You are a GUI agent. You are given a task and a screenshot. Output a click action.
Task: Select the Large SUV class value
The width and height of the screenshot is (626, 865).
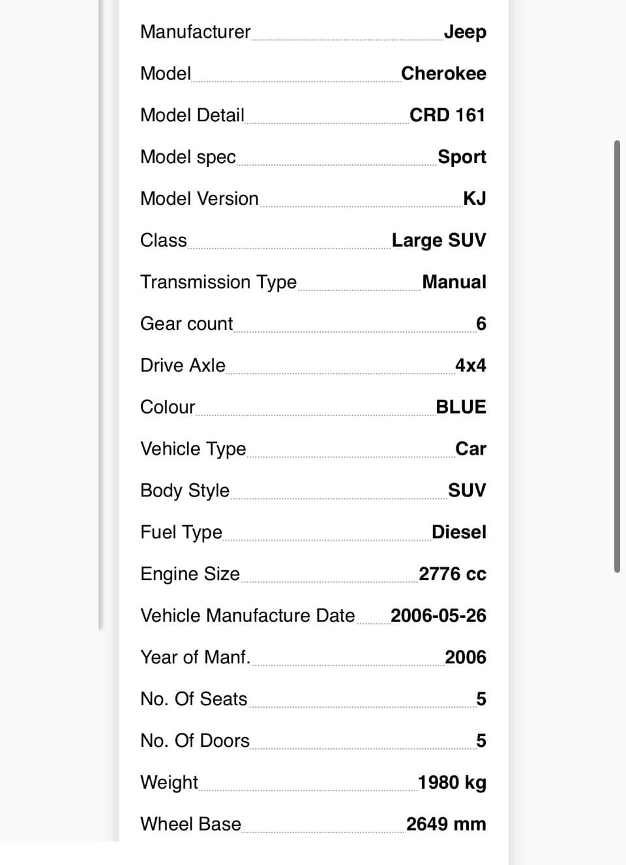439,241
